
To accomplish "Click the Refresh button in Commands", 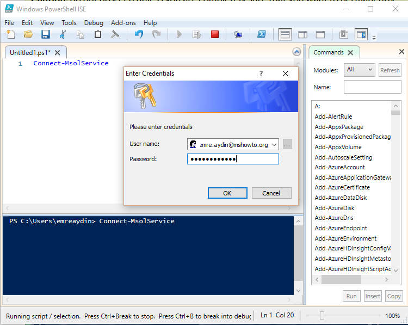I will [x=390, y=70].
